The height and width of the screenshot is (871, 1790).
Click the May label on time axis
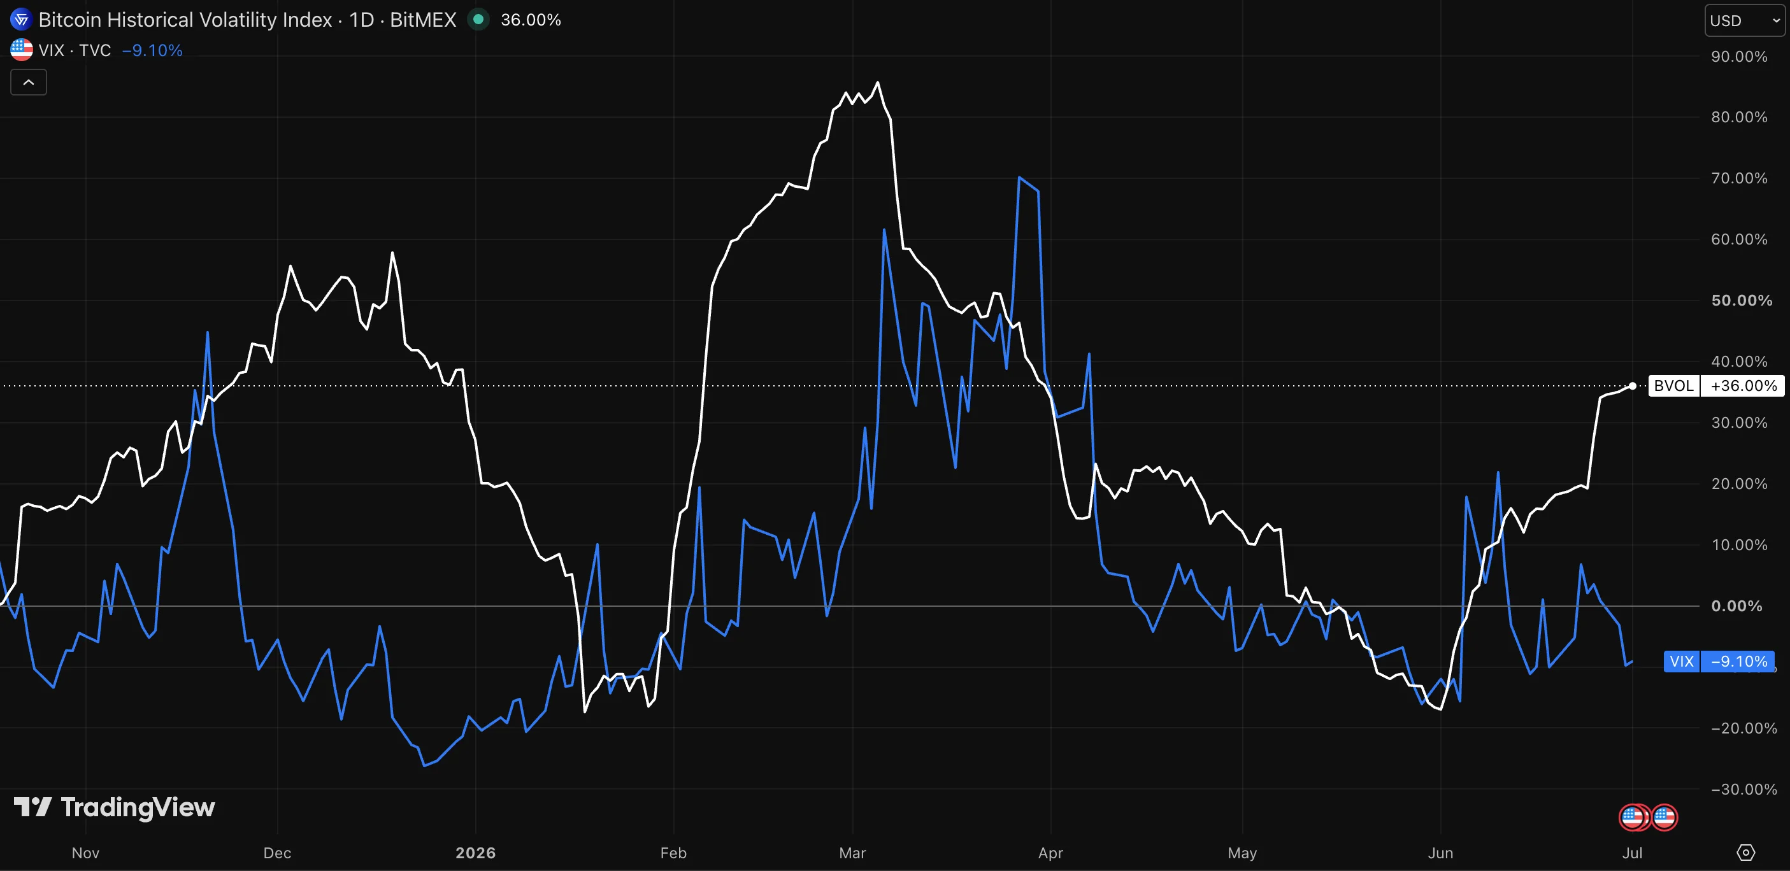tap(1242, 853)
